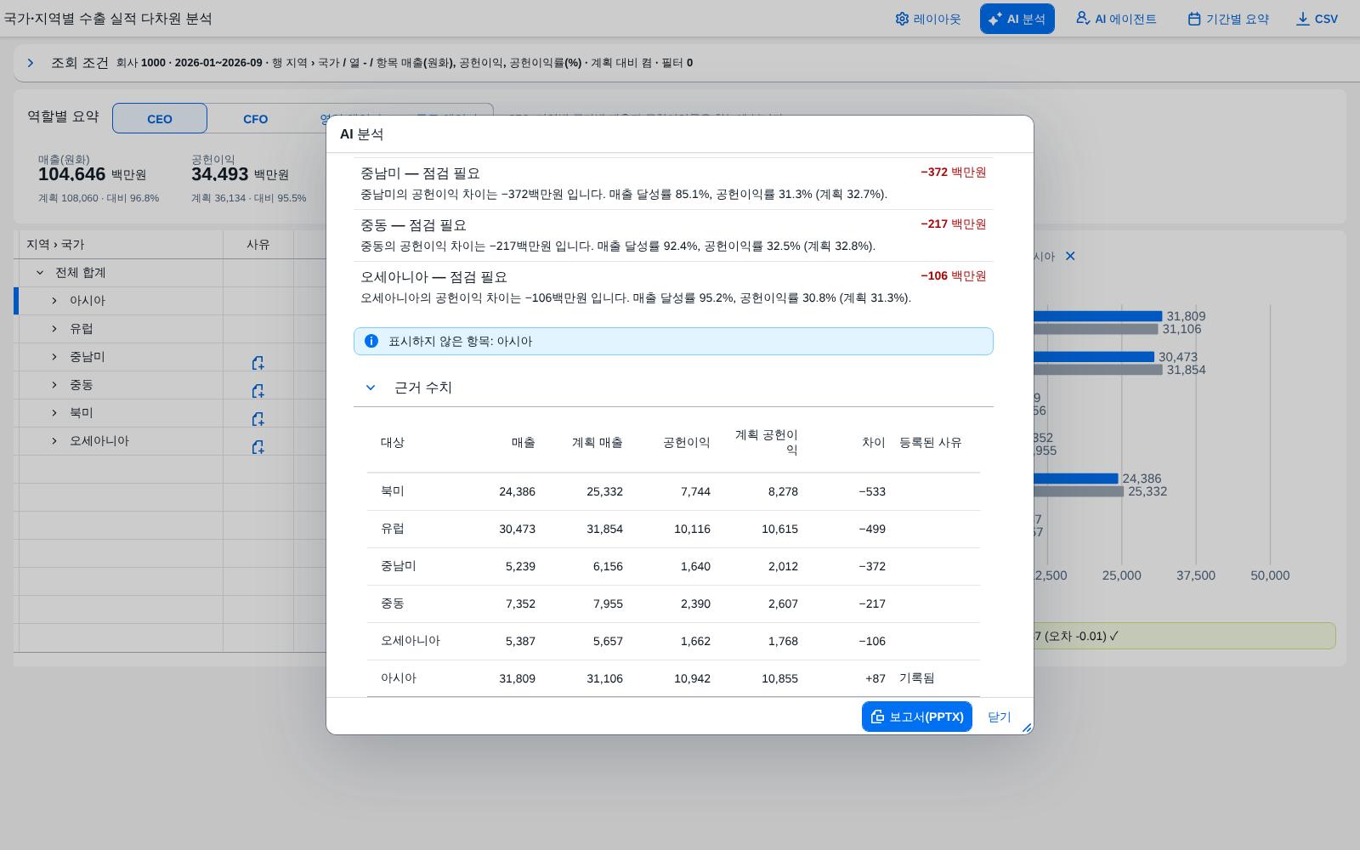Add reason note for 오세아니아 row
The image size is (1360, 850).
click(x=258, y=447)
